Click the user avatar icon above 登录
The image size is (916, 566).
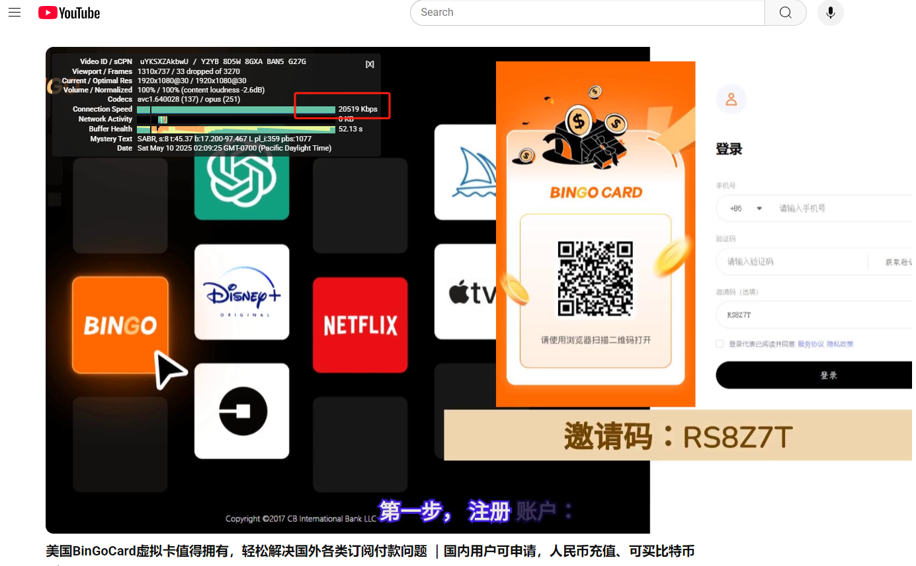pyautogui.click(x=731, y=99)
